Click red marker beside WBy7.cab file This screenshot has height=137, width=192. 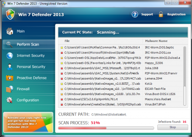pyautogui.click(x=62, y=53)
